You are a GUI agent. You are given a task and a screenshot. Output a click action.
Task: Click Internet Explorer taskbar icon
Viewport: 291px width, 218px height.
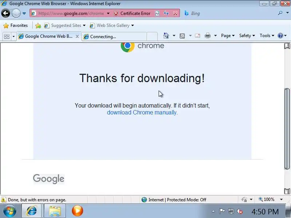pos(32,211)
